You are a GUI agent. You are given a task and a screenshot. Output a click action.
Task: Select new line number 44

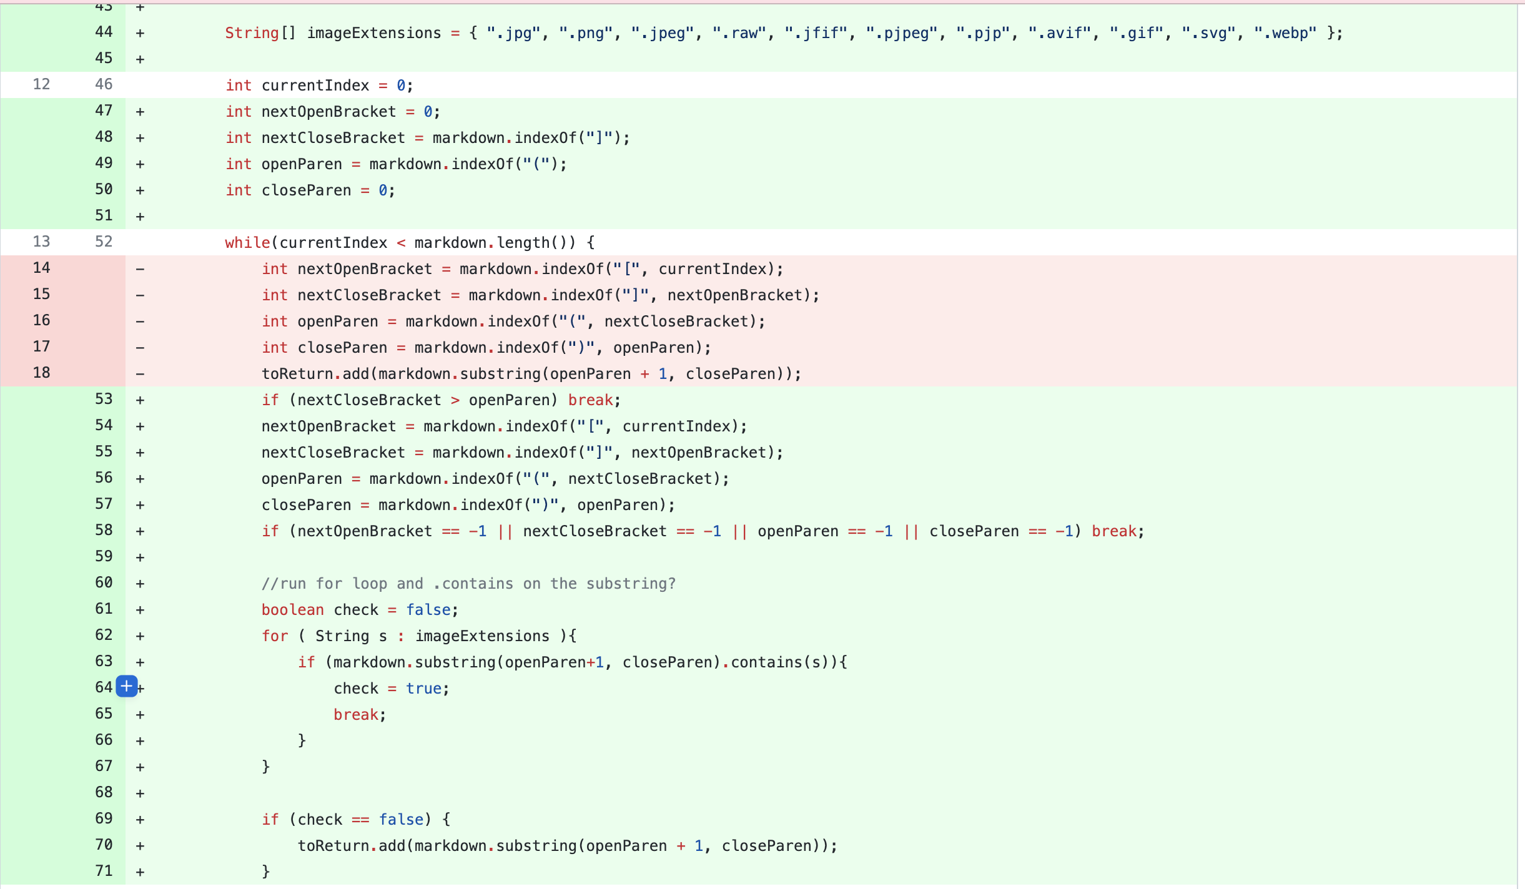click(104, 32)
